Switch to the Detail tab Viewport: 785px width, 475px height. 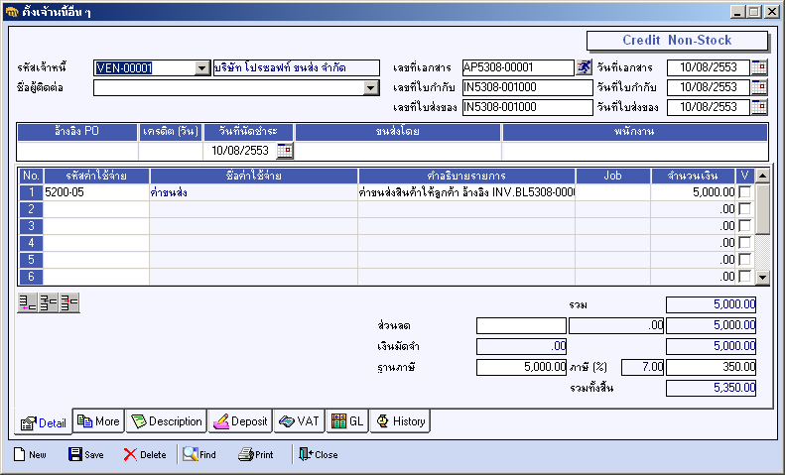(43, 423)
